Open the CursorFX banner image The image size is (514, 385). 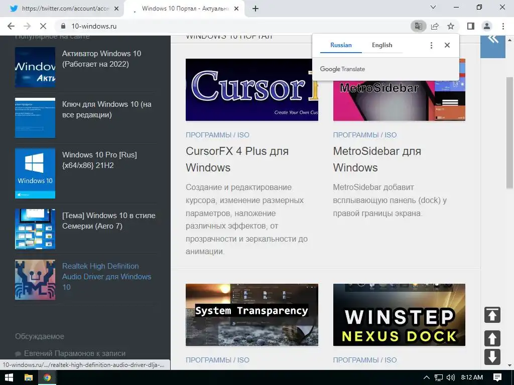252,90
